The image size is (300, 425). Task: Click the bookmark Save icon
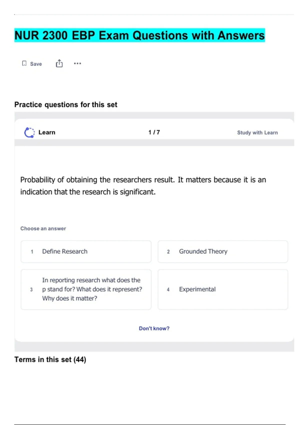24,63
